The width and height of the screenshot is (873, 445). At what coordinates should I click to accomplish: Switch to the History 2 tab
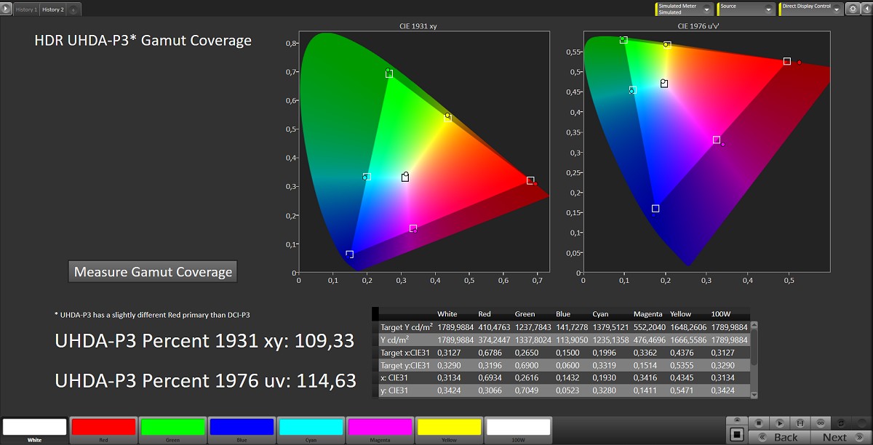tap(52, 9)
